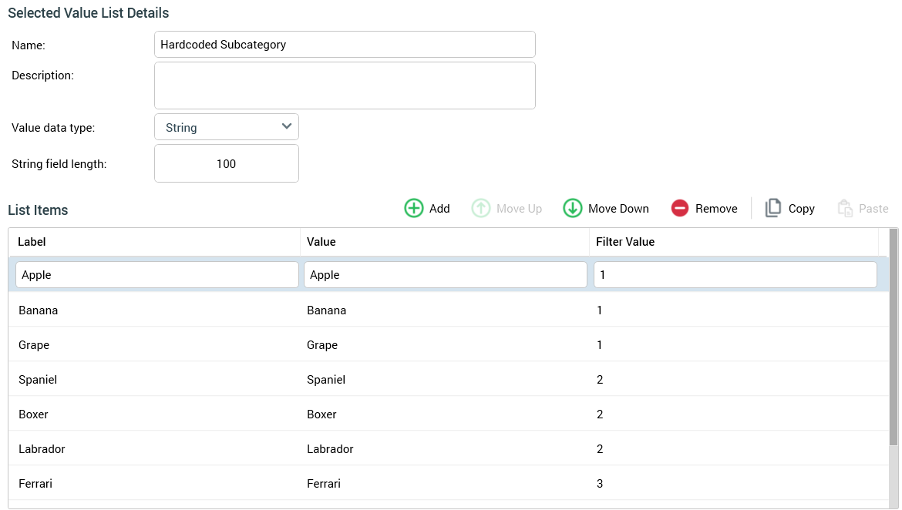Click the list items vertical scrollbar
The image size is (902, 510).
click(x=894, y=337)
